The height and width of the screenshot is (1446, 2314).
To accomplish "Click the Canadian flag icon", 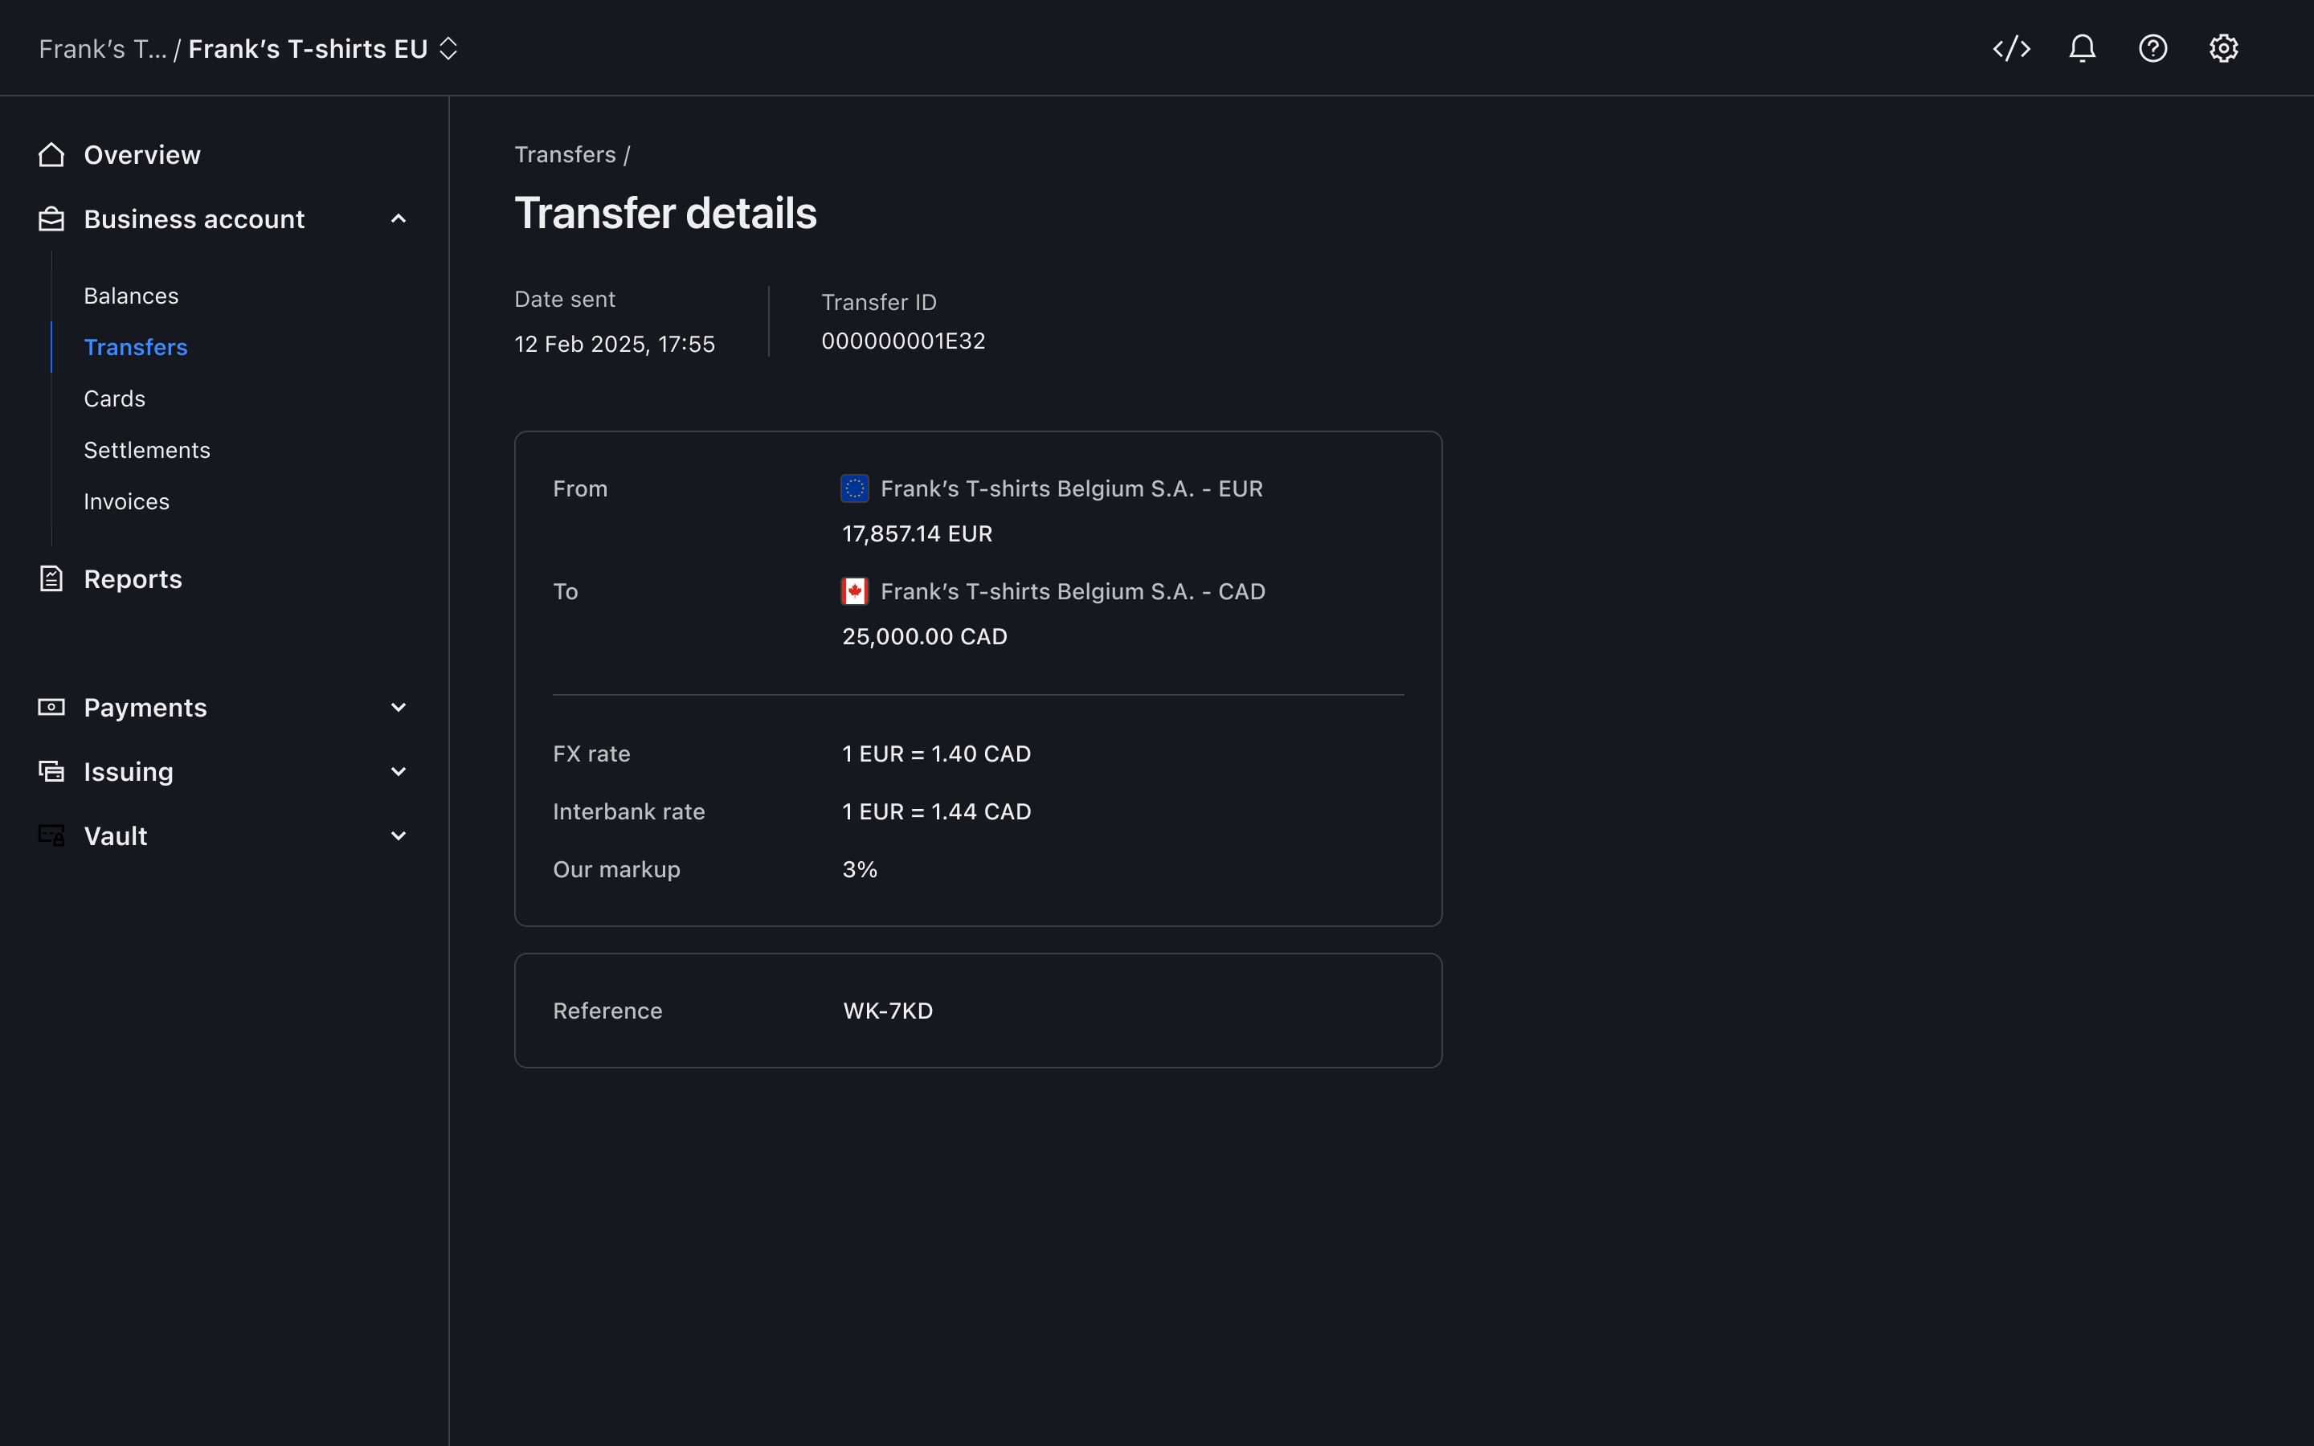I will click(854, 591).
